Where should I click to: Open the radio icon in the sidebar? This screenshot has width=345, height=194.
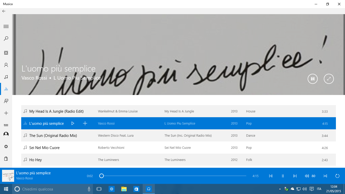[x=6, y=101]
